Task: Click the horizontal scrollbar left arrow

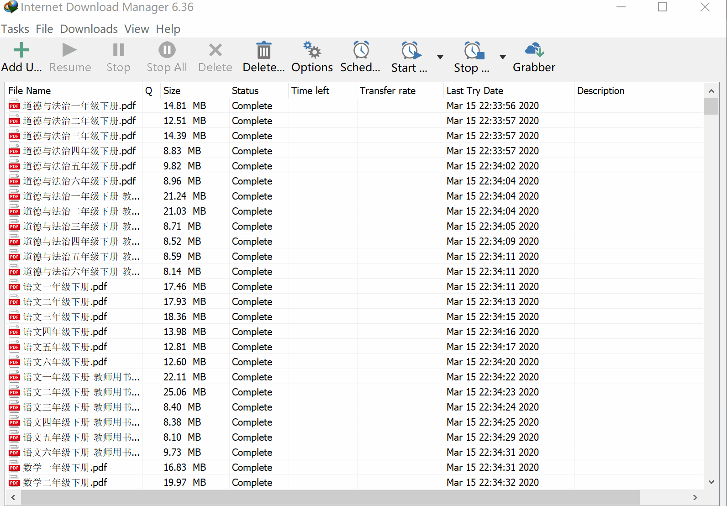Action: [13, 497]
